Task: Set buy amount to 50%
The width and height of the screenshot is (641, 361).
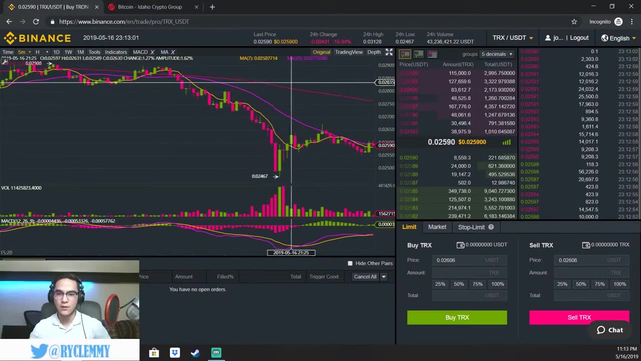Action: coord(459,284)
